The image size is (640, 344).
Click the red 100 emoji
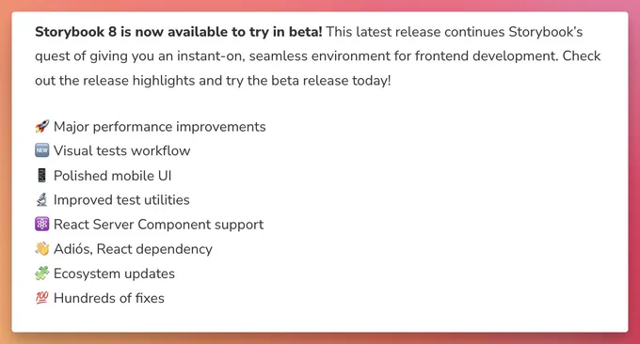(x=41, y=298)
